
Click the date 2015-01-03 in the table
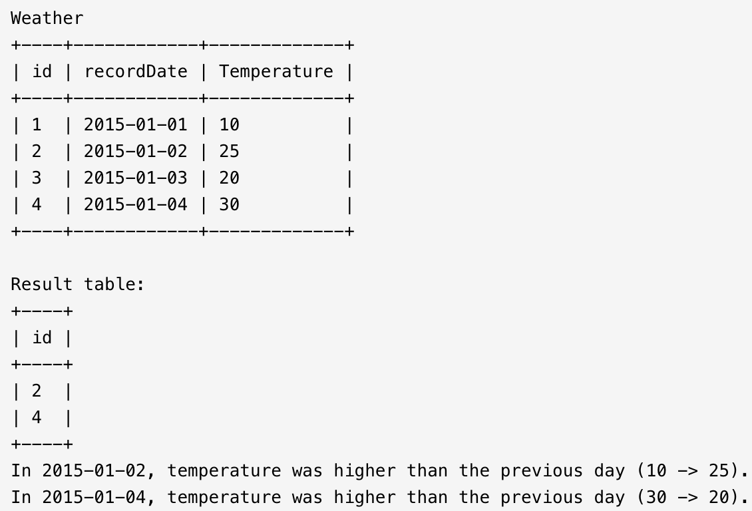(136, 178)
